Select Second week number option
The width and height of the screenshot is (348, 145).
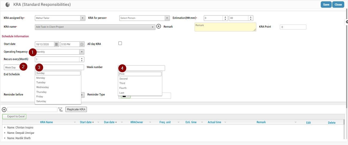(x=140, y=79)
